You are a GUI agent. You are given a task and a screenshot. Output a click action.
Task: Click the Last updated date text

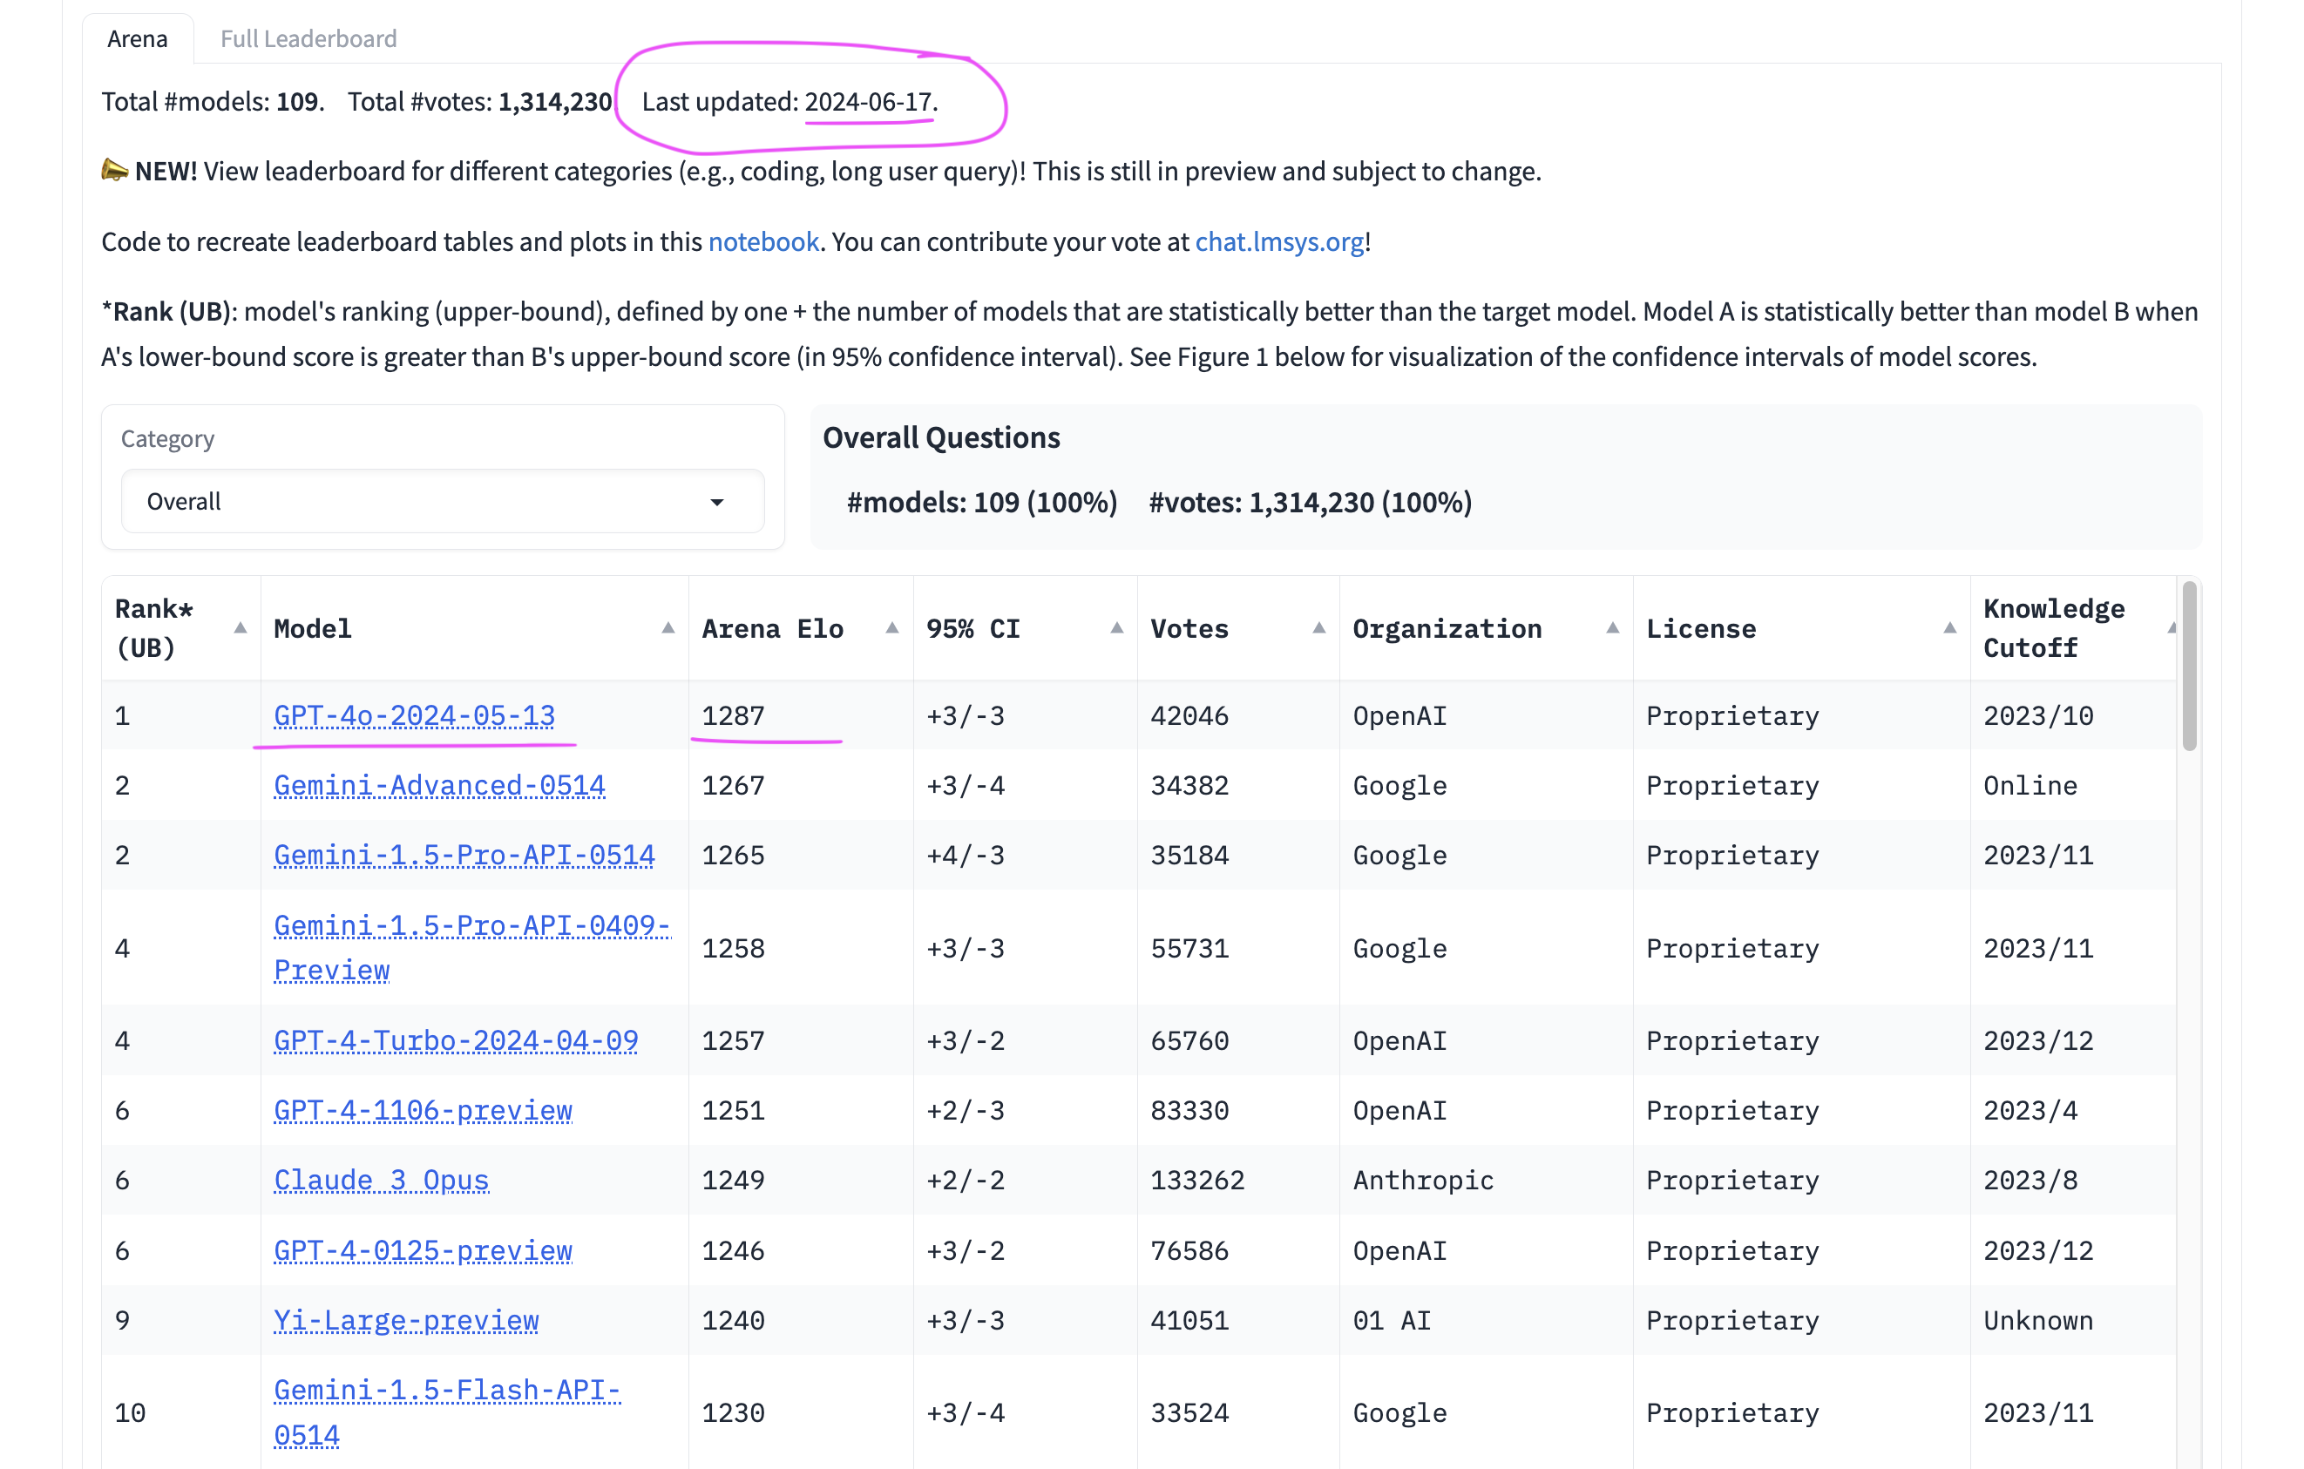click(789, 101)
